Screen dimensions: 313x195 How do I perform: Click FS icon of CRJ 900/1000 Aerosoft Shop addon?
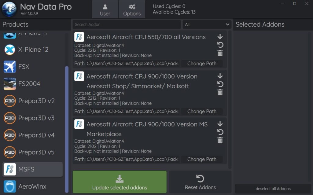pyautogui.click(x=79, y=76)
